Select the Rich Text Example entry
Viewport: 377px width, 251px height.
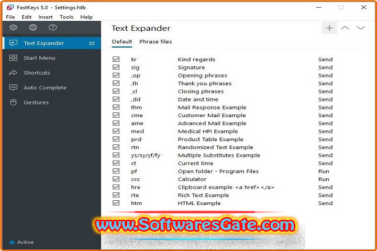[x=203, y=195]
